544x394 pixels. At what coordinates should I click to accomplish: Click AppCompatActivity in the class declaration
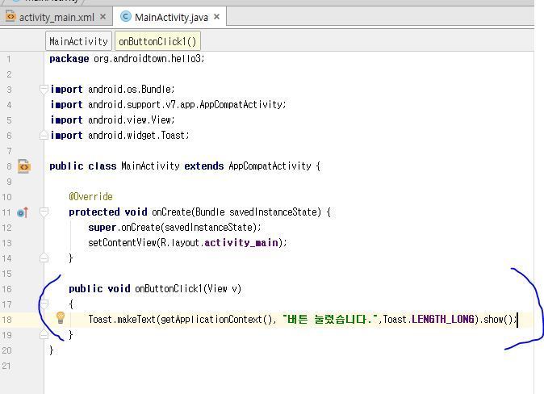(x=270, y=166)
